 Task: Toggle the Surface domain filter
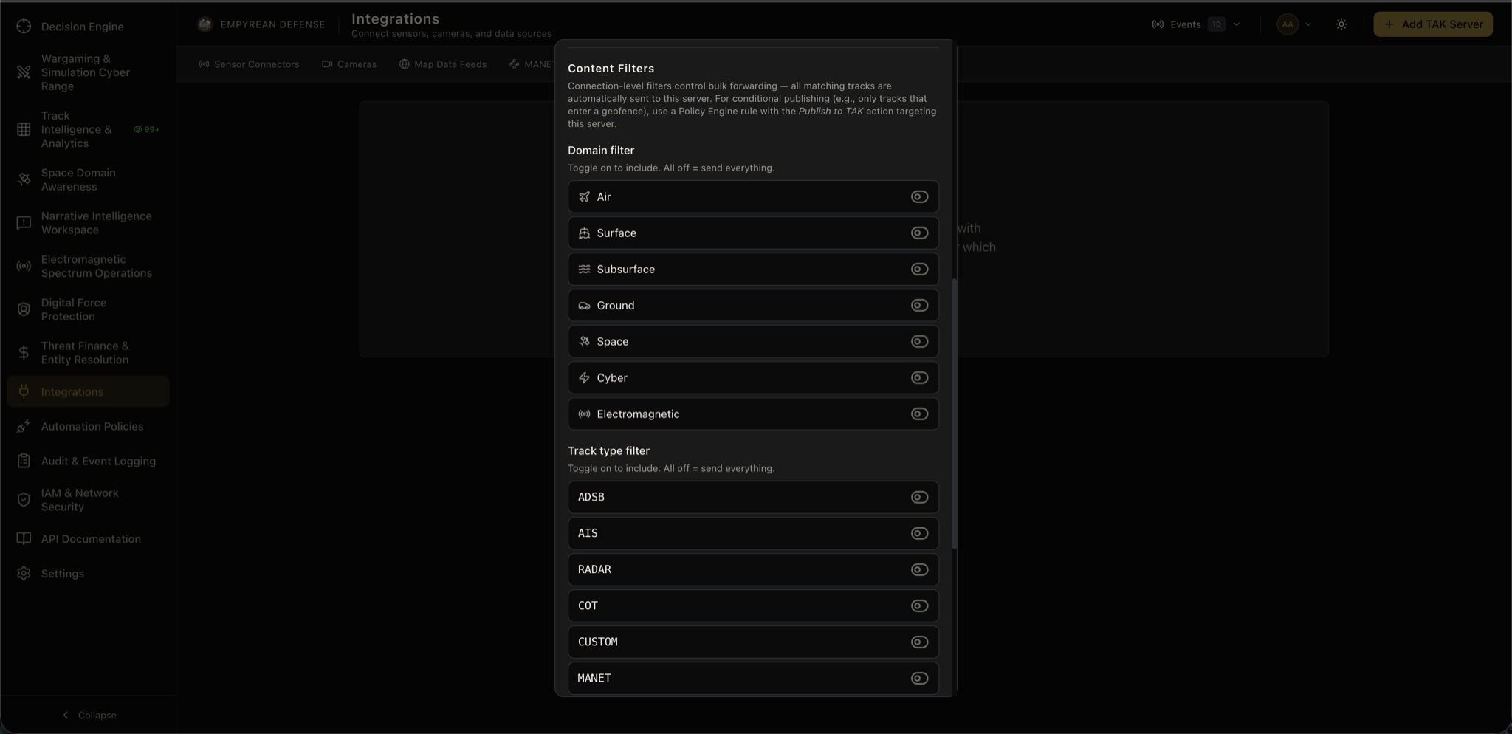pos(919,233)
